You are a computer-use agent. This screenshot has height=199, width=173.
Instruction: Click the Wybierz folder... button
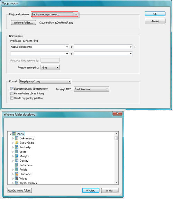pos(23,22)
